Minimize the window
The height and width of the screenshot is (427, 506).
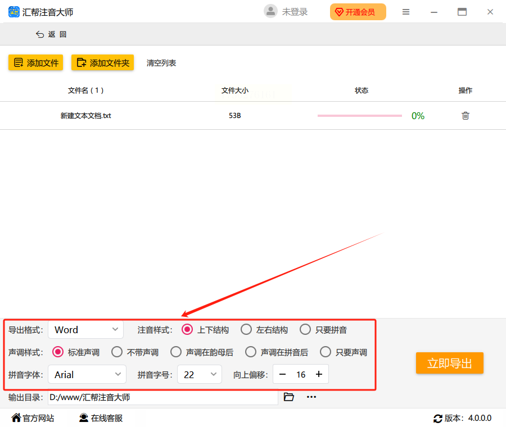pyautogui.click(x=434, y=12)
